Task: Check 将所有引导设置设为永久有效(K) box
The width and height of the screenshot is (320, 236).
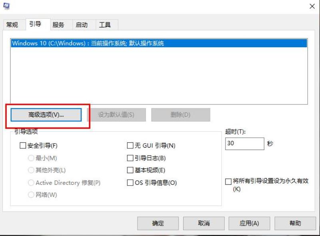Action: pos(228,182)
